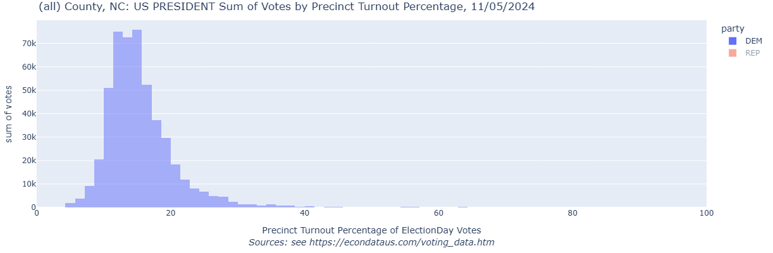
Task: Click the y-axis tick label 70k
Action: [24, 44]
